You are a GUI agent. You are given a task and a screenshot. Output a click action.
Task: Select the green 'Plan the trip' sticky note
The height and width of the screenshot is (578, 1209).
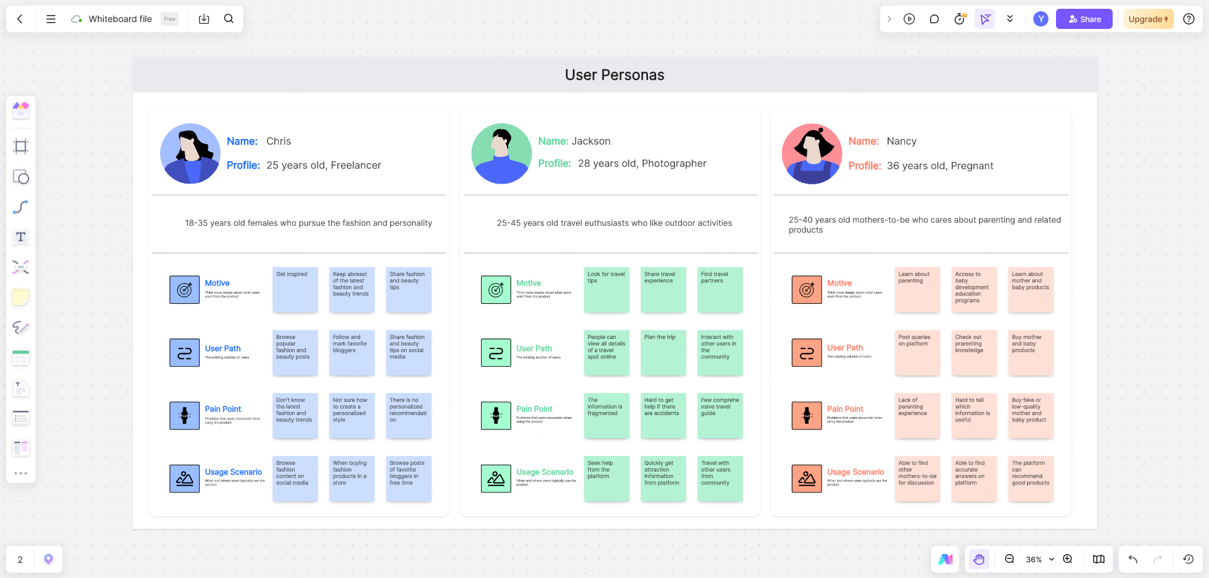pos(663,353)
